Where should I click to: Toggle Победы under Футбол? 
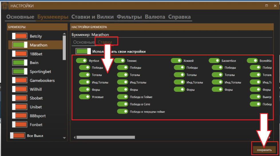coord(84,68)
